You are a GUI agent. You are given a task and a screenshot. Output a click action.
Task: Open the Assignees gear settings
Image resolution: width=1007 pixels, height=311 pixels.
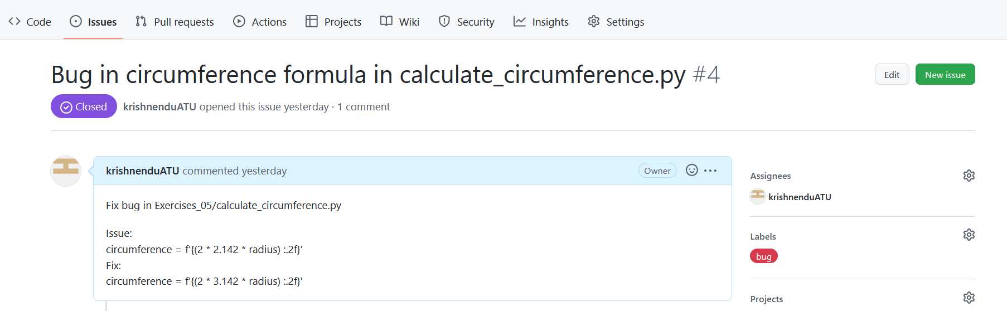click(x=969, y=176)
